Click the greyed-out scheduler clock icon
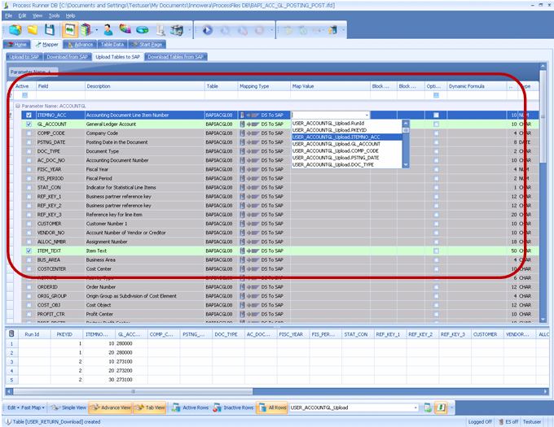This screenshot has height=427, width=554. click(x=302, y=30)
